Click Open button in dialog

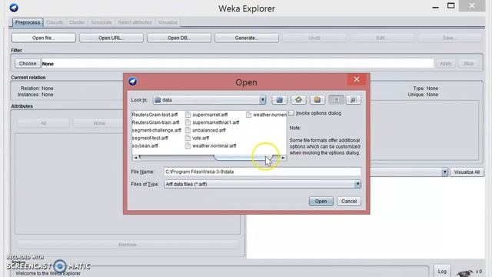(x=321, y=202)
